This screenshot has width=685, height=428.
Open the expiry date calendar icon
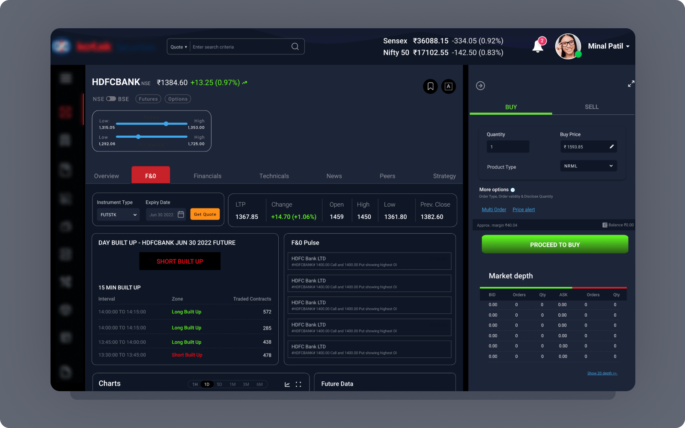coord(181,214)
